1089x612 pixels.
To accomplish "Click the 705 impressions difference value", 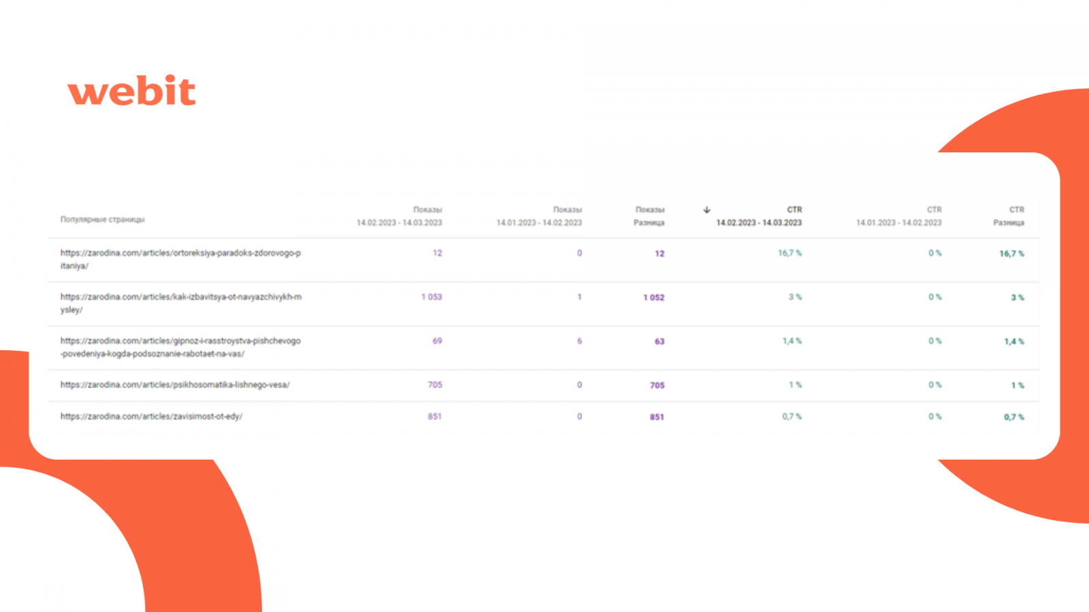I will pyautogui.click(x=657, y=386).
